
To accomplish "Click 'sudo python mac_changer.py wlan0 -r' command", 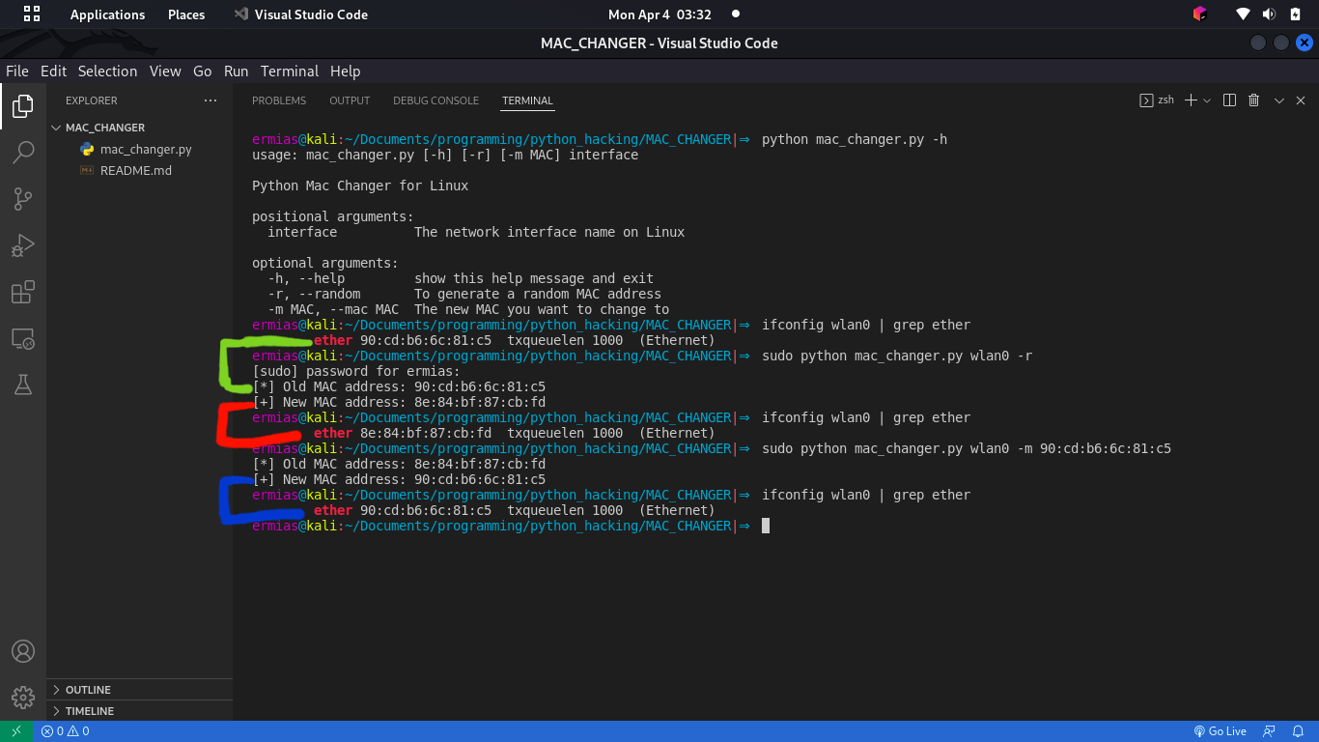I will pos(897,356).
